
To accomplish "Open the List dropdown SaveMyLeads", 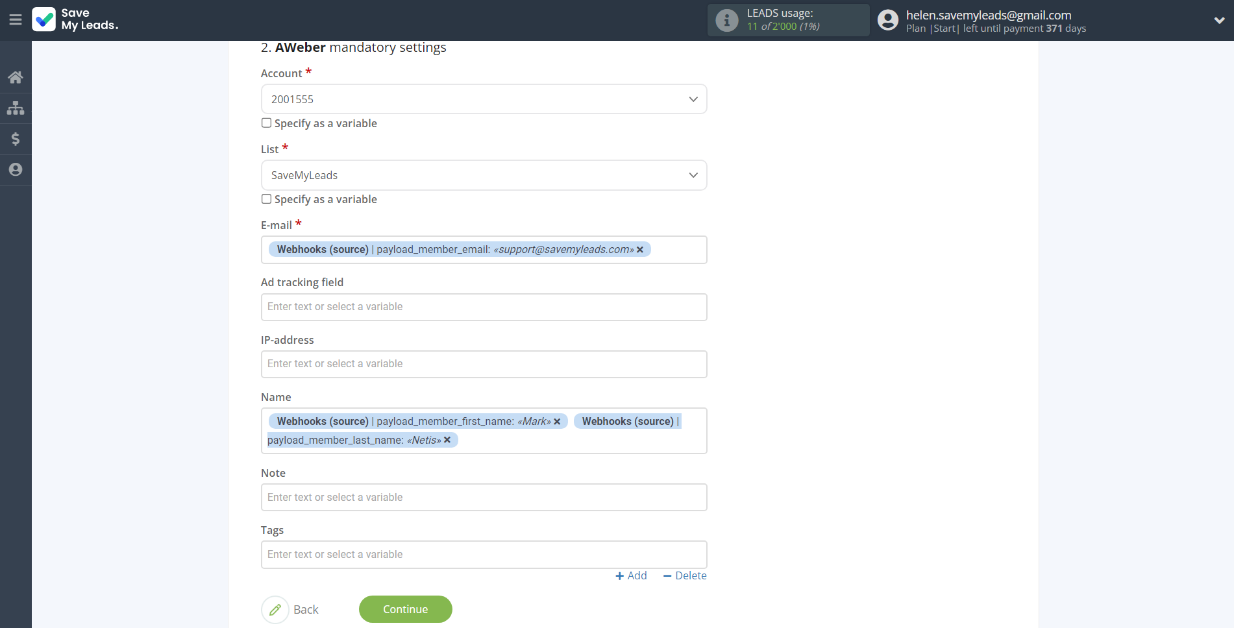I will click(484, 175).
